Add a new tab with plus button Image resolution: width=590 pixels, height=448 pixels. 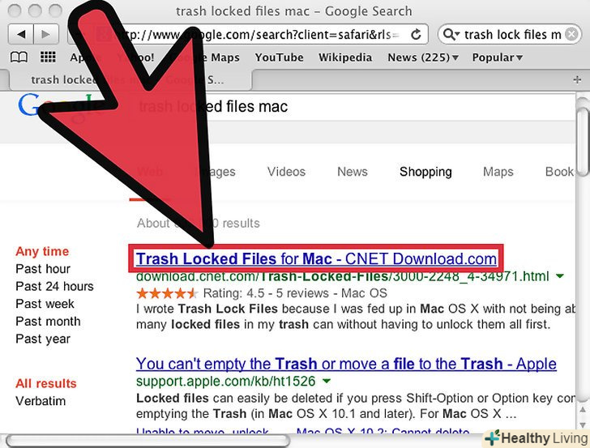[x=577, y=79]
